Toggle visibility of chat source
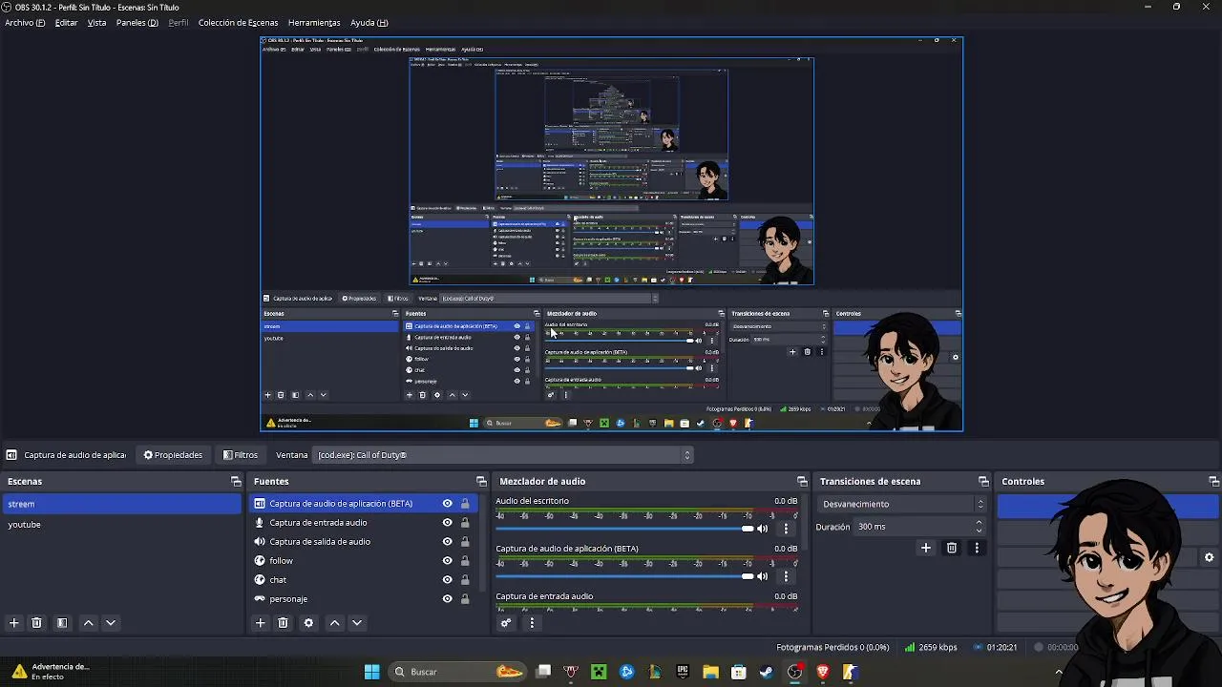1222x687 pixels. [447, 580]
